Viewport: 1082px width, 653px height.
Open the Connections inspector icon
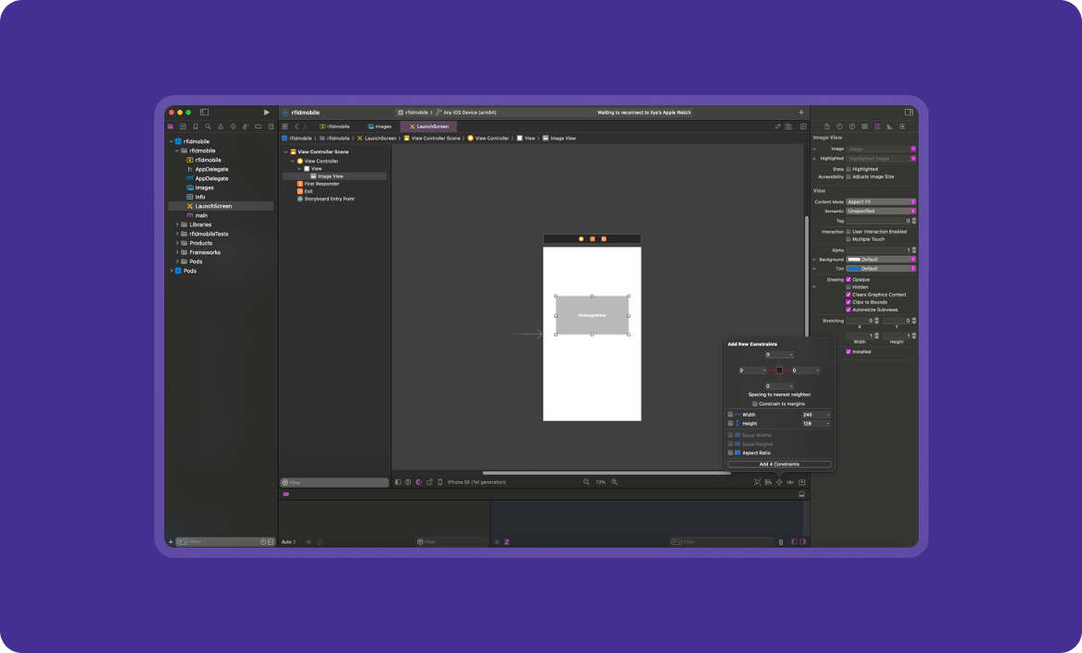click(x=902, y=127)
